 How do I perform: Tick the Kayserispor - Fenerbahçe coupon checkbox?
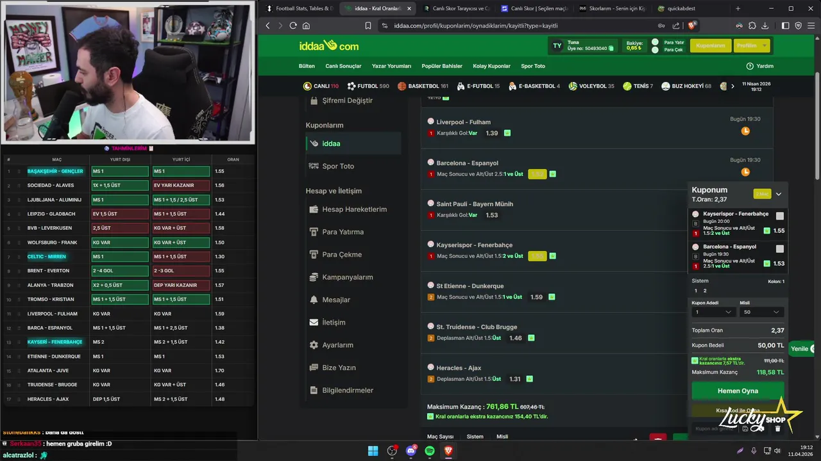780,216
